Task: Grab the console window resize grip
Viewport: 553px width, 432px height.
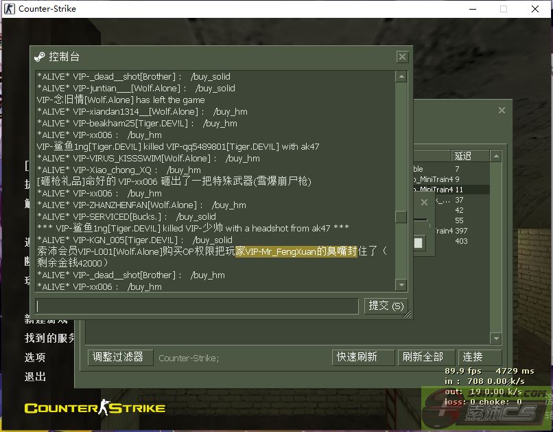Action: (408, 314)
